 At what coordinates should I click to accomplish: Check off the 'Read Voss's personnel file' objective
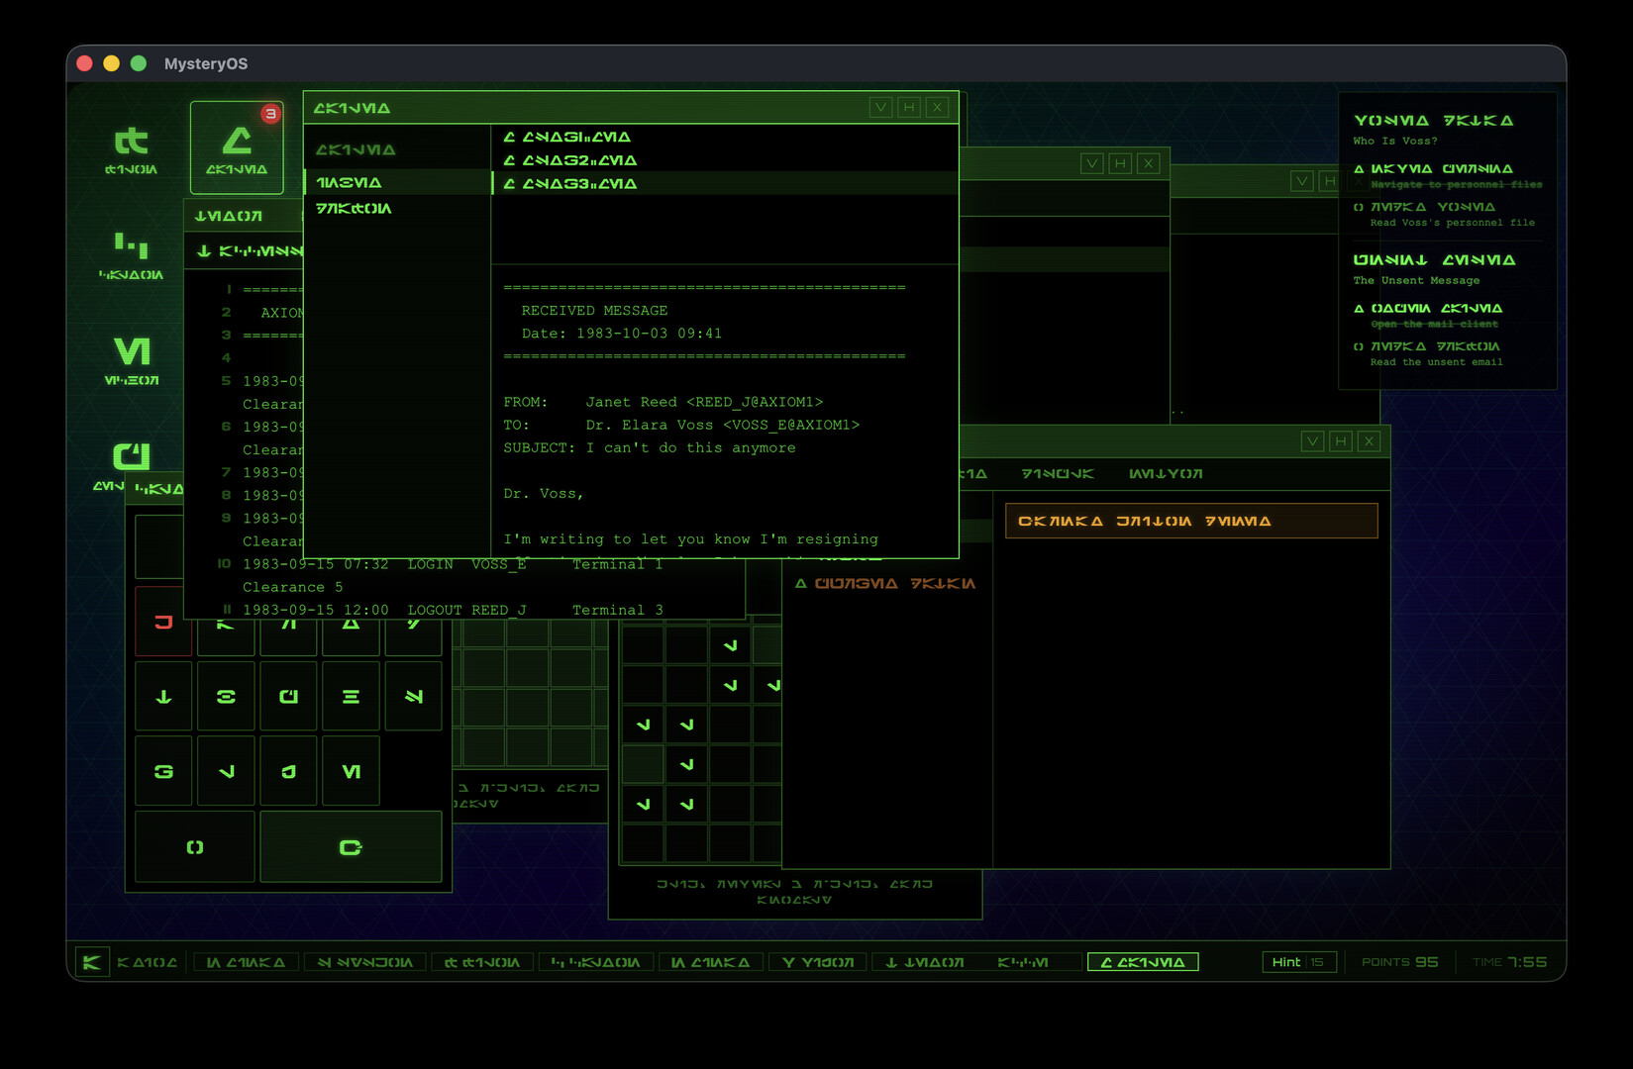(1359, 207)
